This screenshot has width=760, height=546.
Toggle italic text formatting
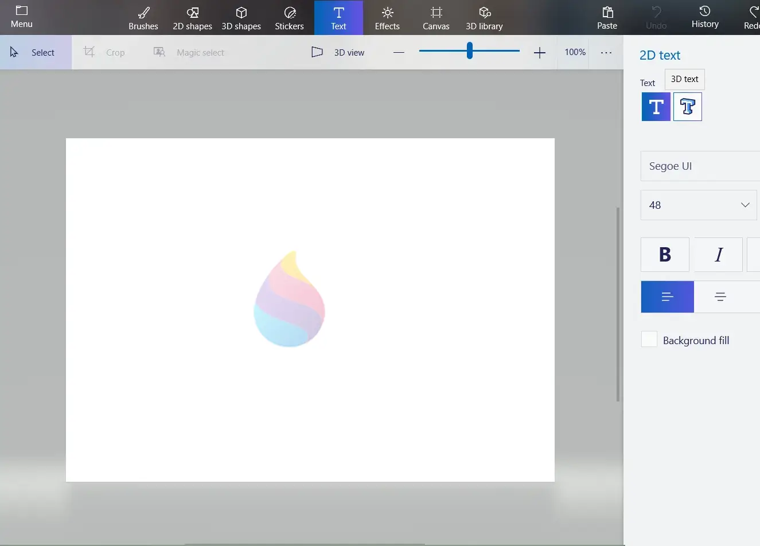718,255
